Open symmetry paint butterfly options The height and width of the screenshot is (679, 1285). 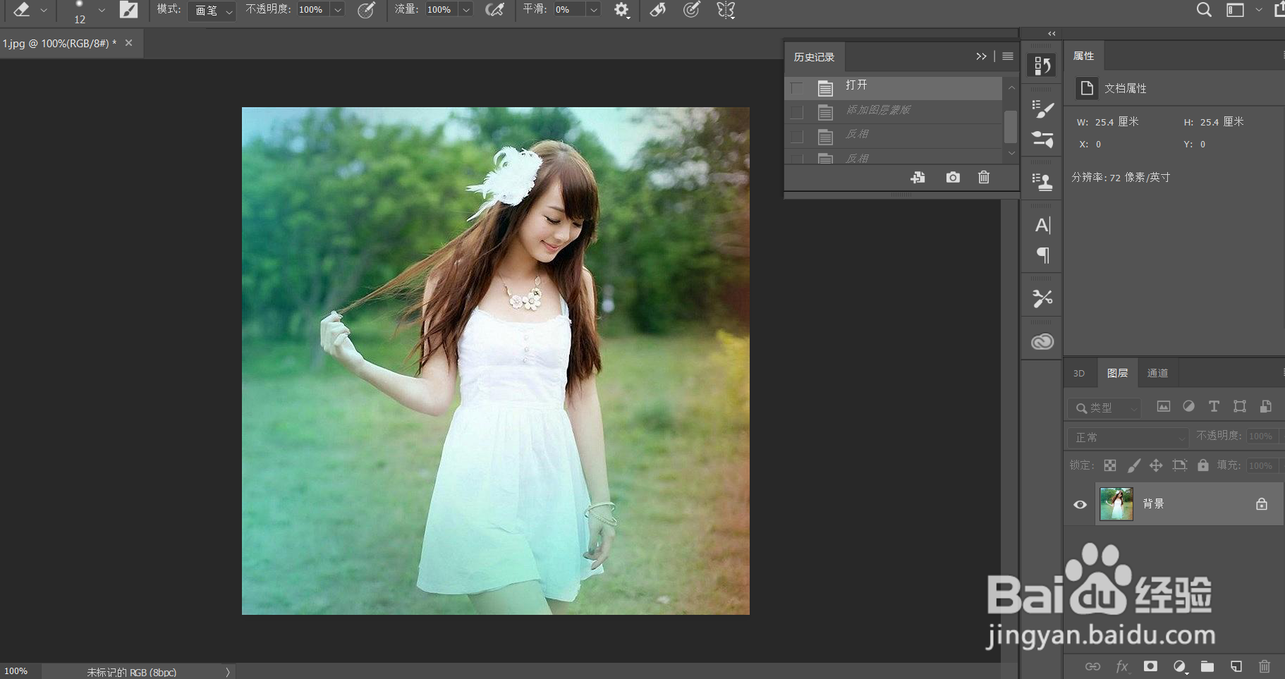(726, 10)
